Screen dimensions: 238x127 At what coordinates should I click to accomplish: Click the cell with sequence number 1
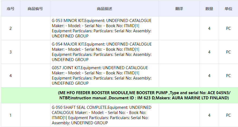tap(11, 115)
